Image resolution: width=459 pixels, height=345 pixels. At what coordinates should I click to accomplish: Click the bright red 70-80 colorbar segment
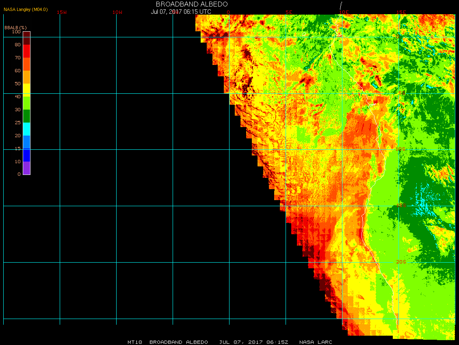point(27,51)
